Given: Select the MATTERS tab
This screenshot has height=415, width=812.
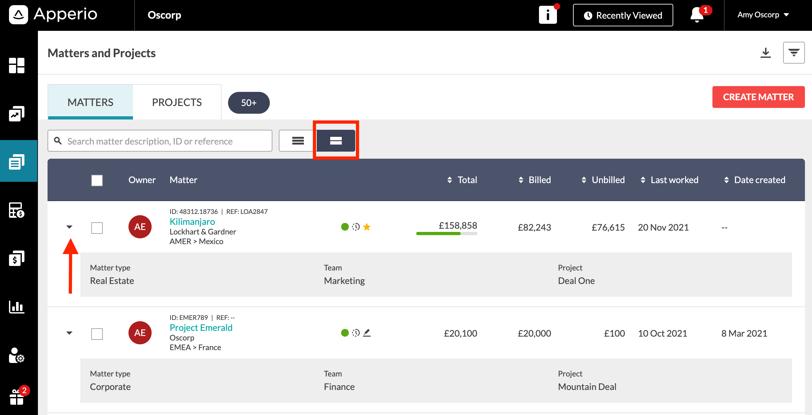Looking at the screenshot, I should (x=91, y=102).
